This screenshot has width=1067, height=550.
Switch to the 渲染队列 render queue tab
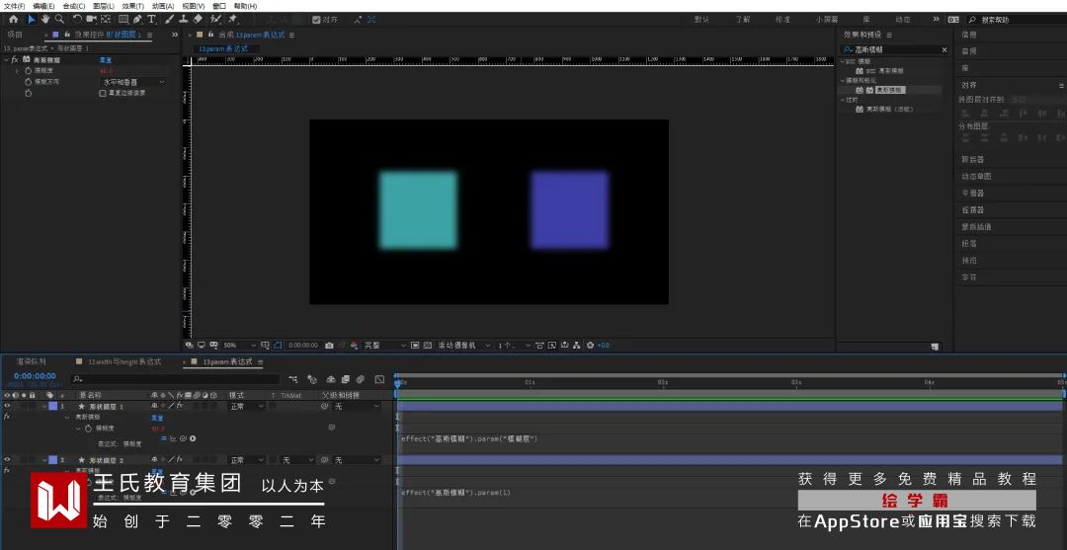tap(32, 361)
